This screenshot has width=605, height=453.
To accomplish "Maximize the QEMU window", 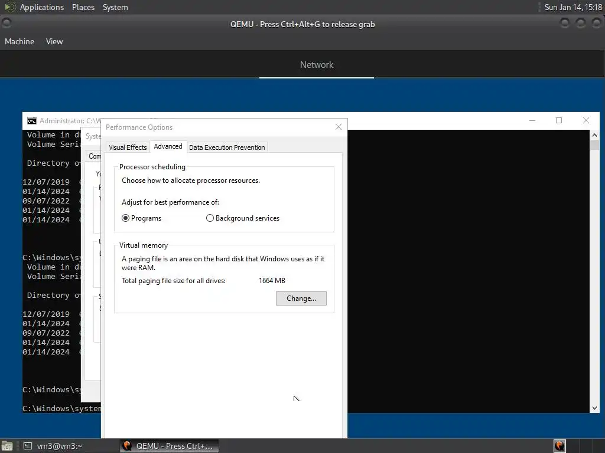I will point(581,24).
